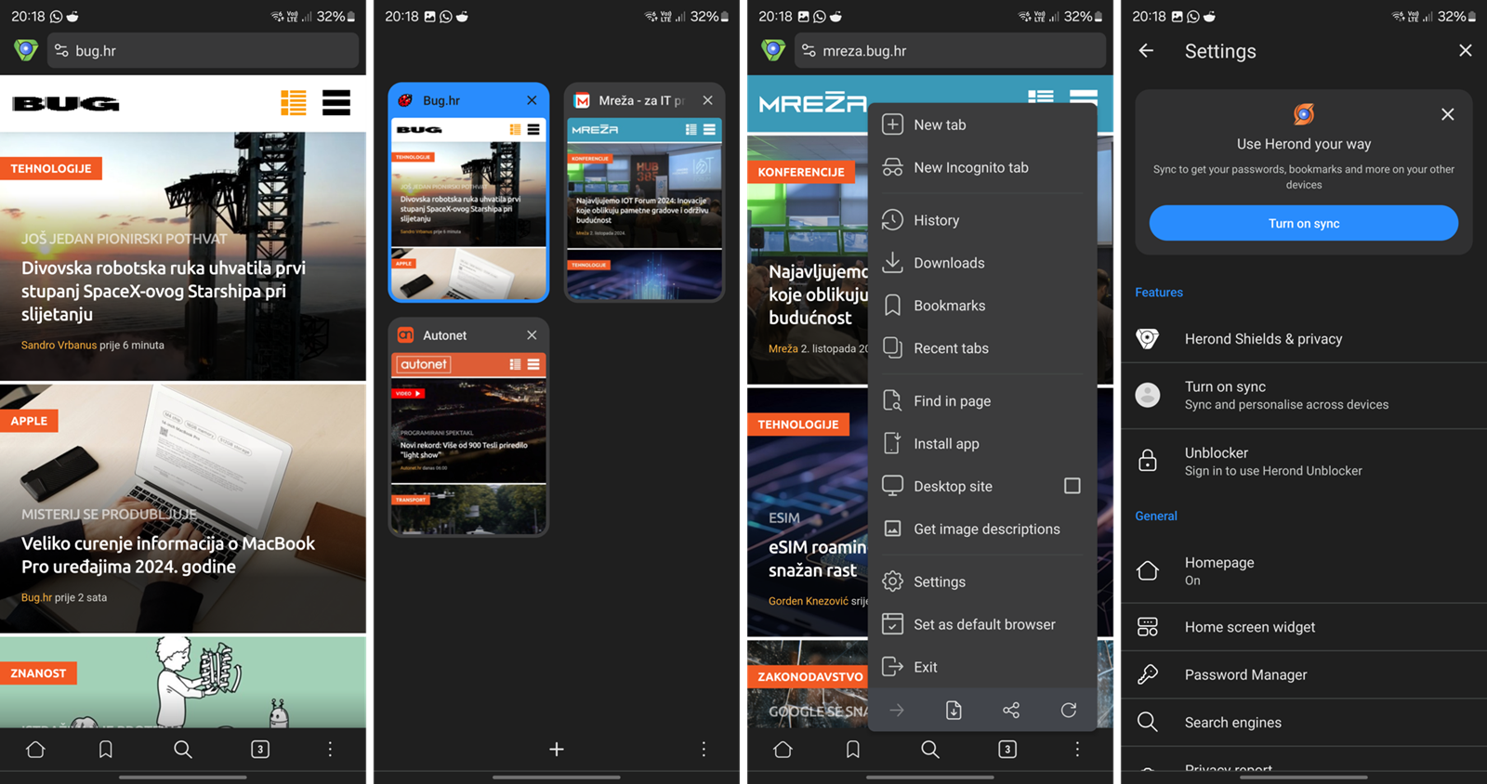Choose Exit from the browser menu

click(x=982, y=667)
